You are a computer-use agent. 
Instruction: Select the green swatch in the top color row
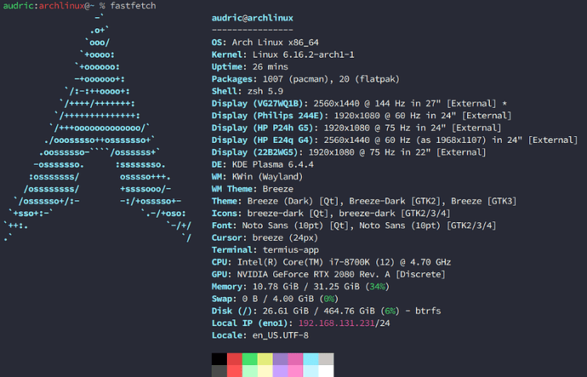click(x=250, y=359)
